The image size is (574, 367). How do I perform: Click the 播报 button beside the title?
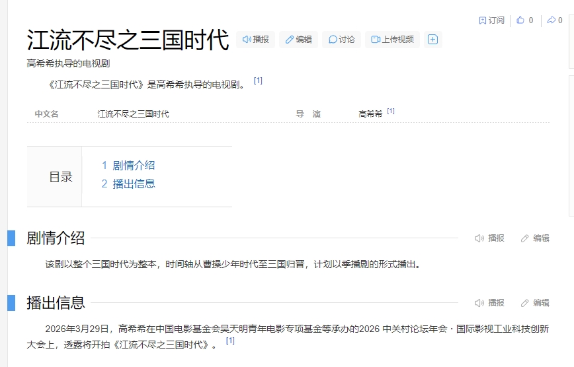click(x=255, y=40)
